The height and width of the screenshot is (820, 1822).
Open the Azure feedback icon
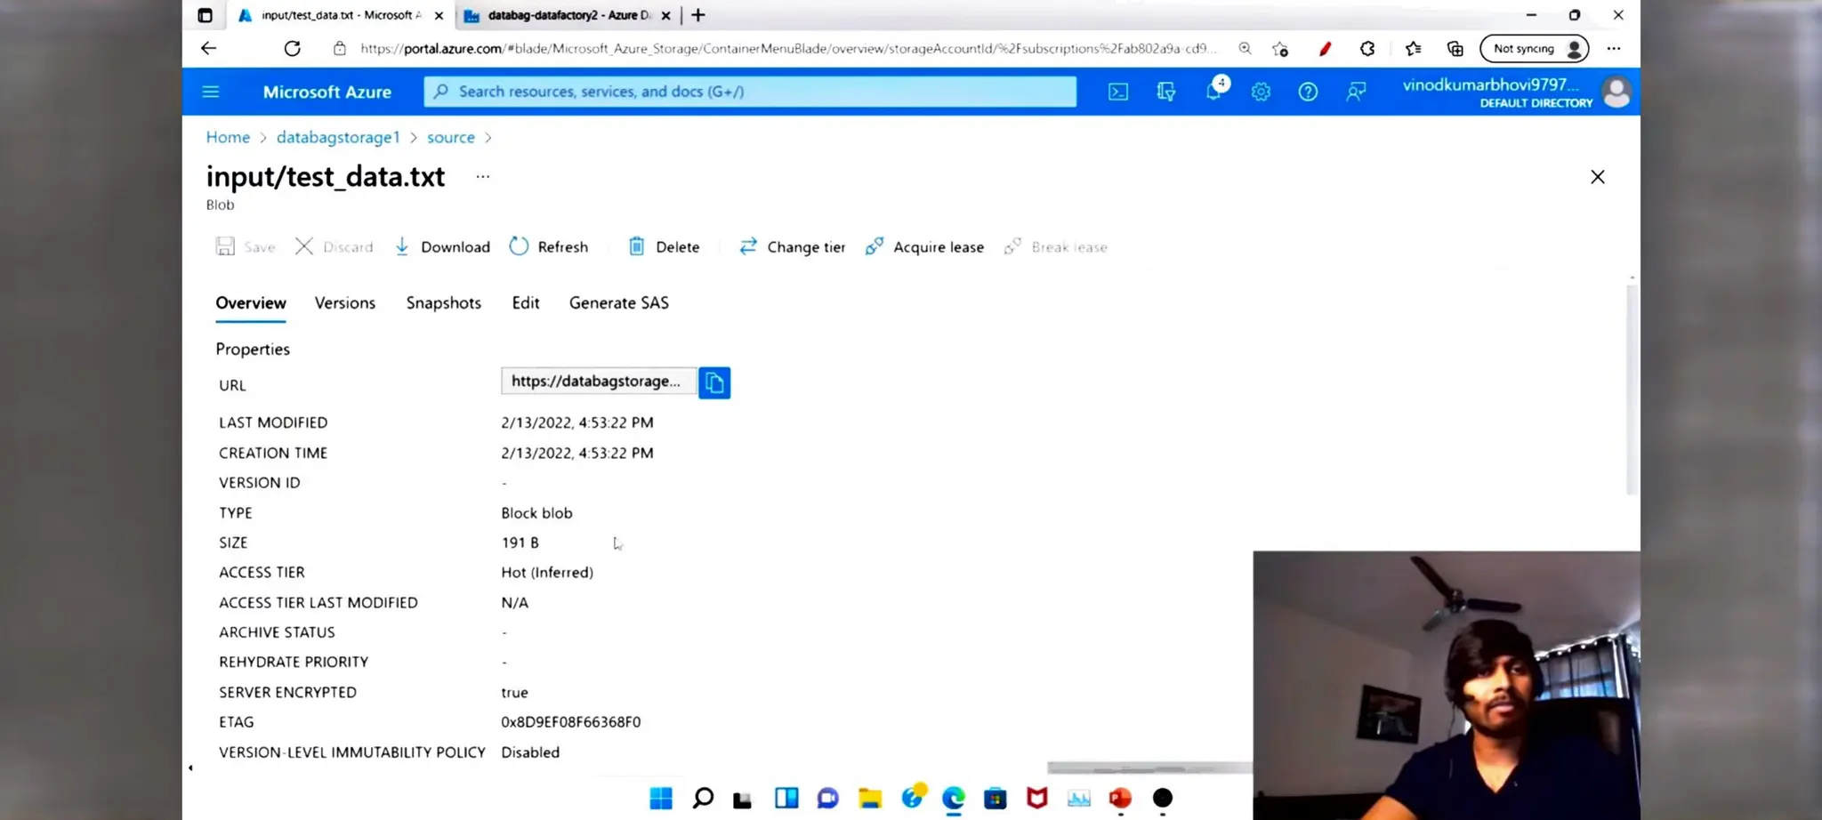1356,92
